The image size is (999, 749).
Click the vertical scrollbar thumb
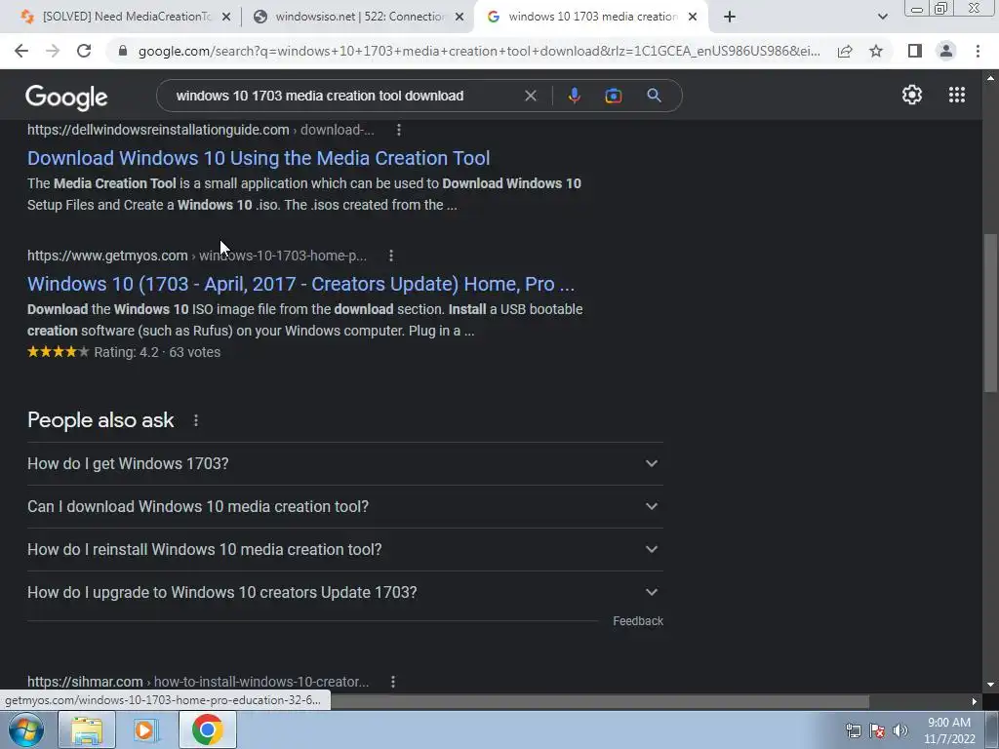[x=990, y=313]
